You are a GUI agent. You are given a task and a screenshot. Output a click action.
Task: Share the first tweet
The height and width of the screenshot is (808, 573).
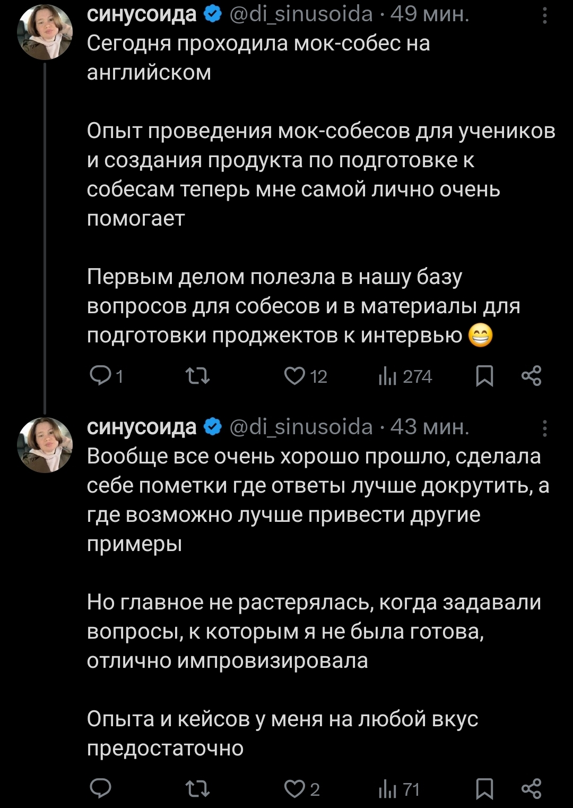pos(531,376)
